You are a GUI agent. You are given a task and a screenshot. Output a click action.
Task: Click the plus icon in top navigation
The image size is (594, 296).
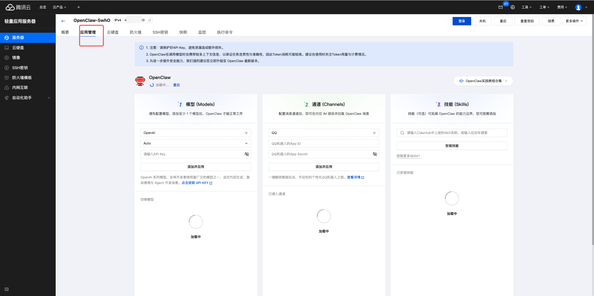[79, 7]
